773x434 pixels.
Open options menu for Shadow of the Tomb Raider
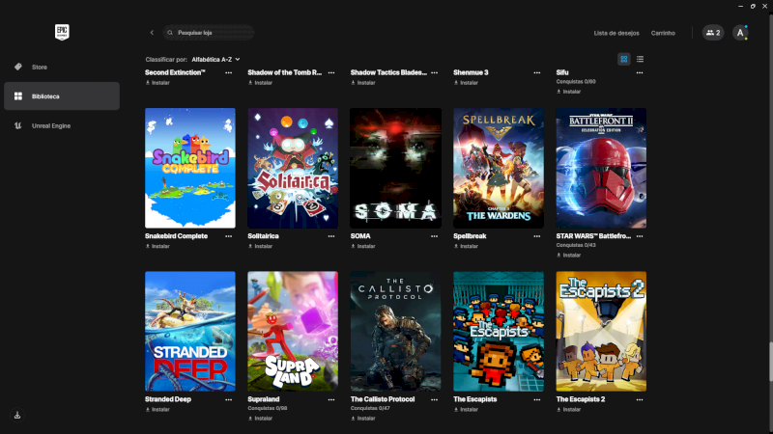pyautogui.click(x=331, y=72)
